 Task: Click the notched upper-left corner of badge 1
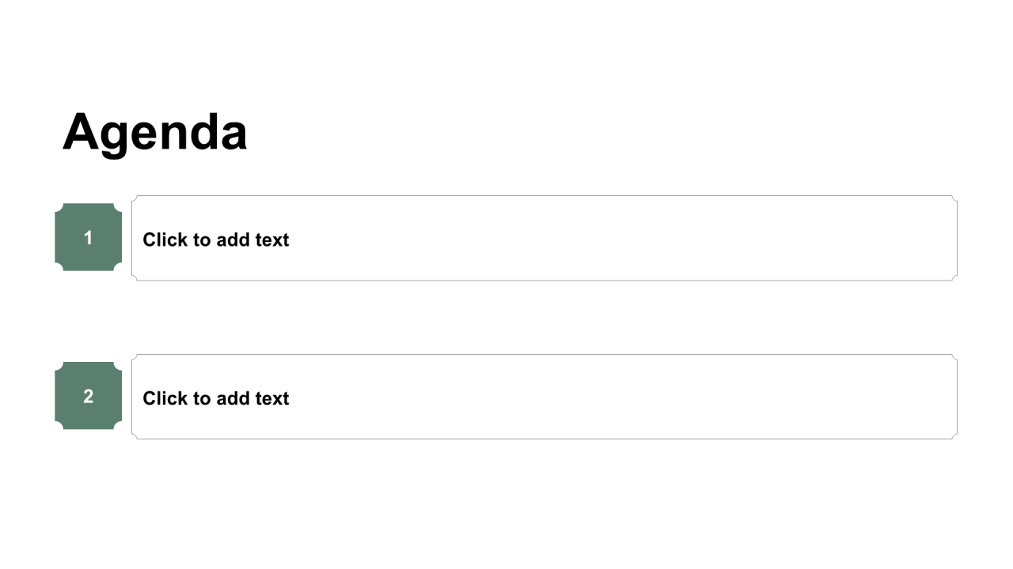59,207
